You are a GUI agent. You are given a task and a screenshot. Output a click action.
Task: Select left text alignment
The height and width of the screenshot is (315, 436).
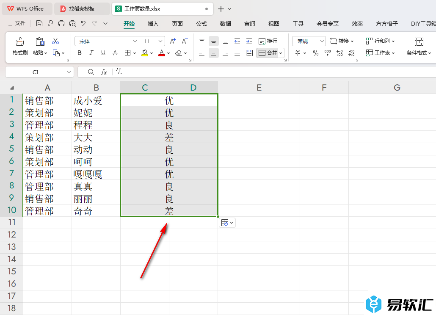tap(202, 53)
